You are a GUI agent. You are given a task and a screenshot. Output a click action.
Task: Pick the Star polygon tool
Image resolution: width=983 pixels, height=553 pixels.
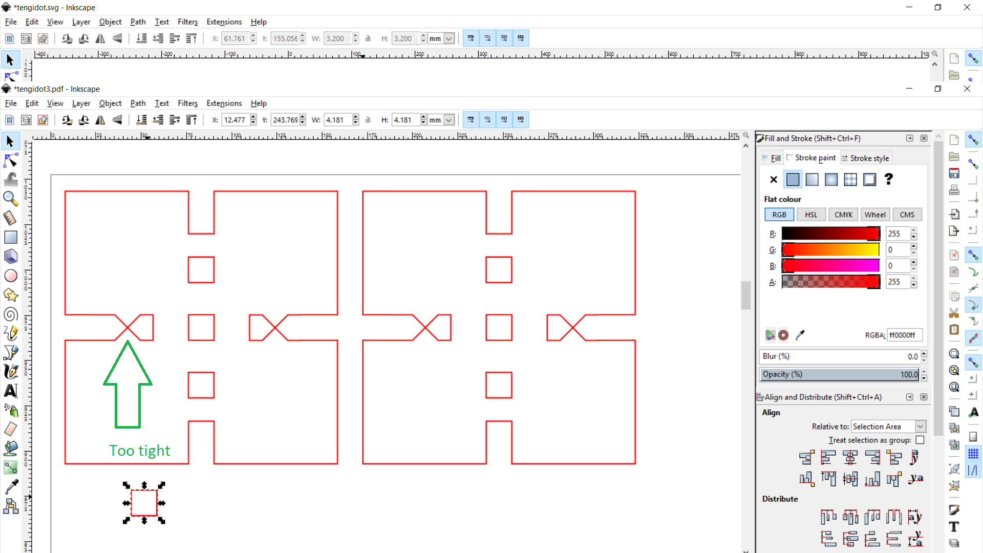10,295
